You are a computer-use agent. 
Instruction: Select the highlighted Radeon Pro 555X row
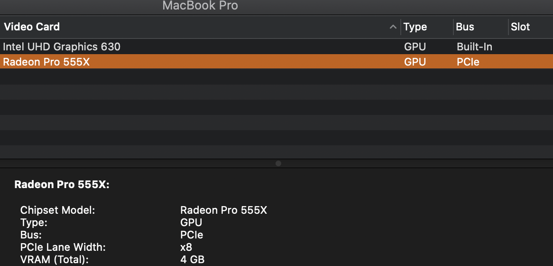[46, 62]
